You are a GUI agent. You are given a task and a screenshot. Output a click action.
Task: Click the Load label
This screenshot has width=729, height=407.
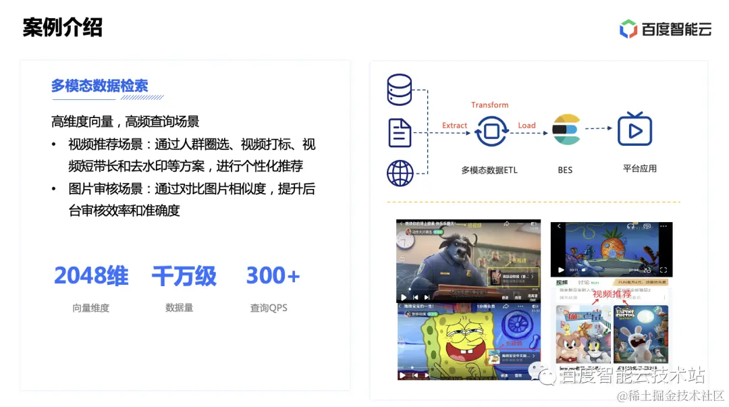point(526,126)
